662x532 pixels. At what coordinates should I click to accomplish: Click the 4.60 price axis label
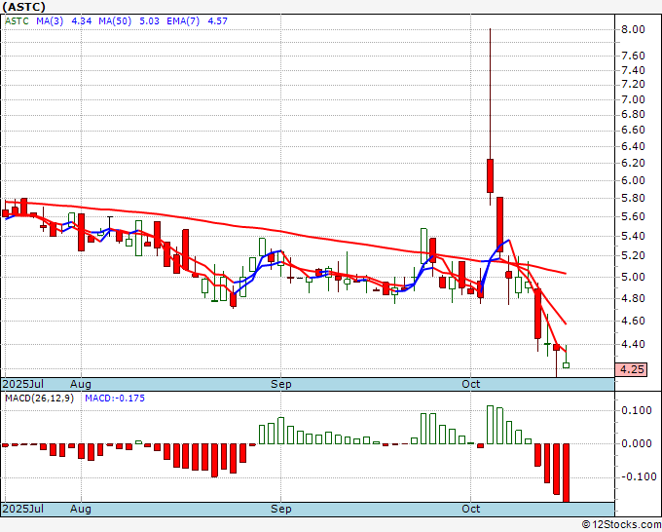[x=633, y=321]
